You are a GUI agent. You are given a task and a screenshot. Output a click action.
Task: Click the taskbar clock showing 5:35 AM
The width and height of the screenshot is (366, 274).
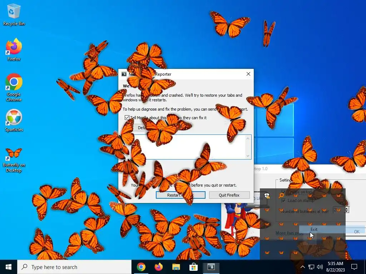[x=335, y=267]
